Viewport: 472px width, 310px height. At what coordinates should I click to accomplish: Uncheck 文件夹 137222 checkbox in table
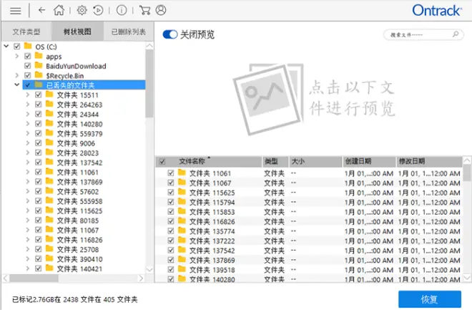pos(171,241)
